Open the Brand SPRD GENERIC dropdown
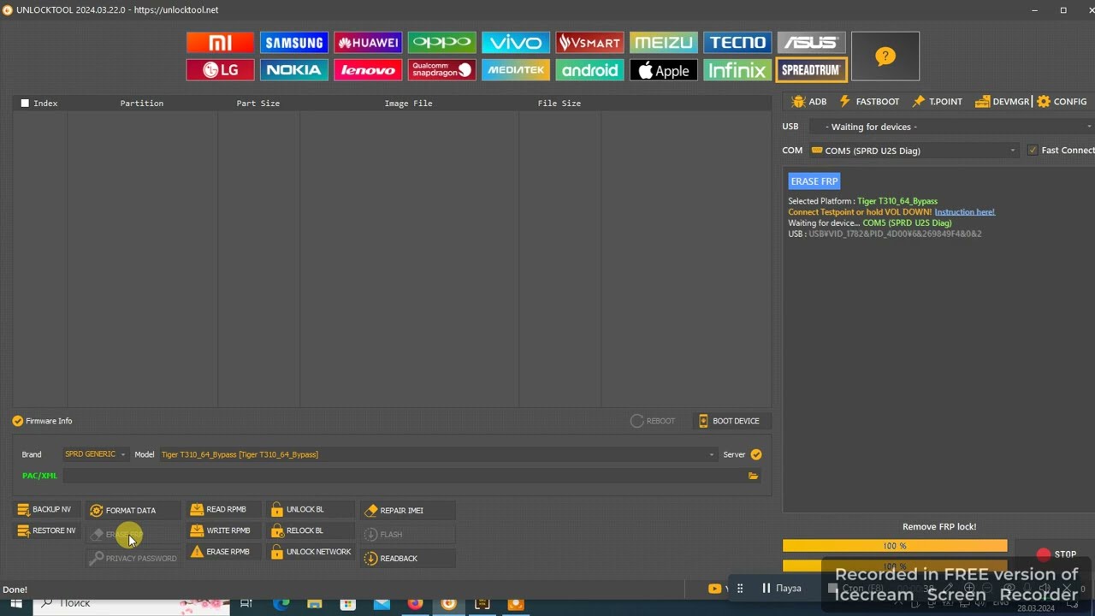Screen dimensions: 1095x616 click(x=95, y=454)
